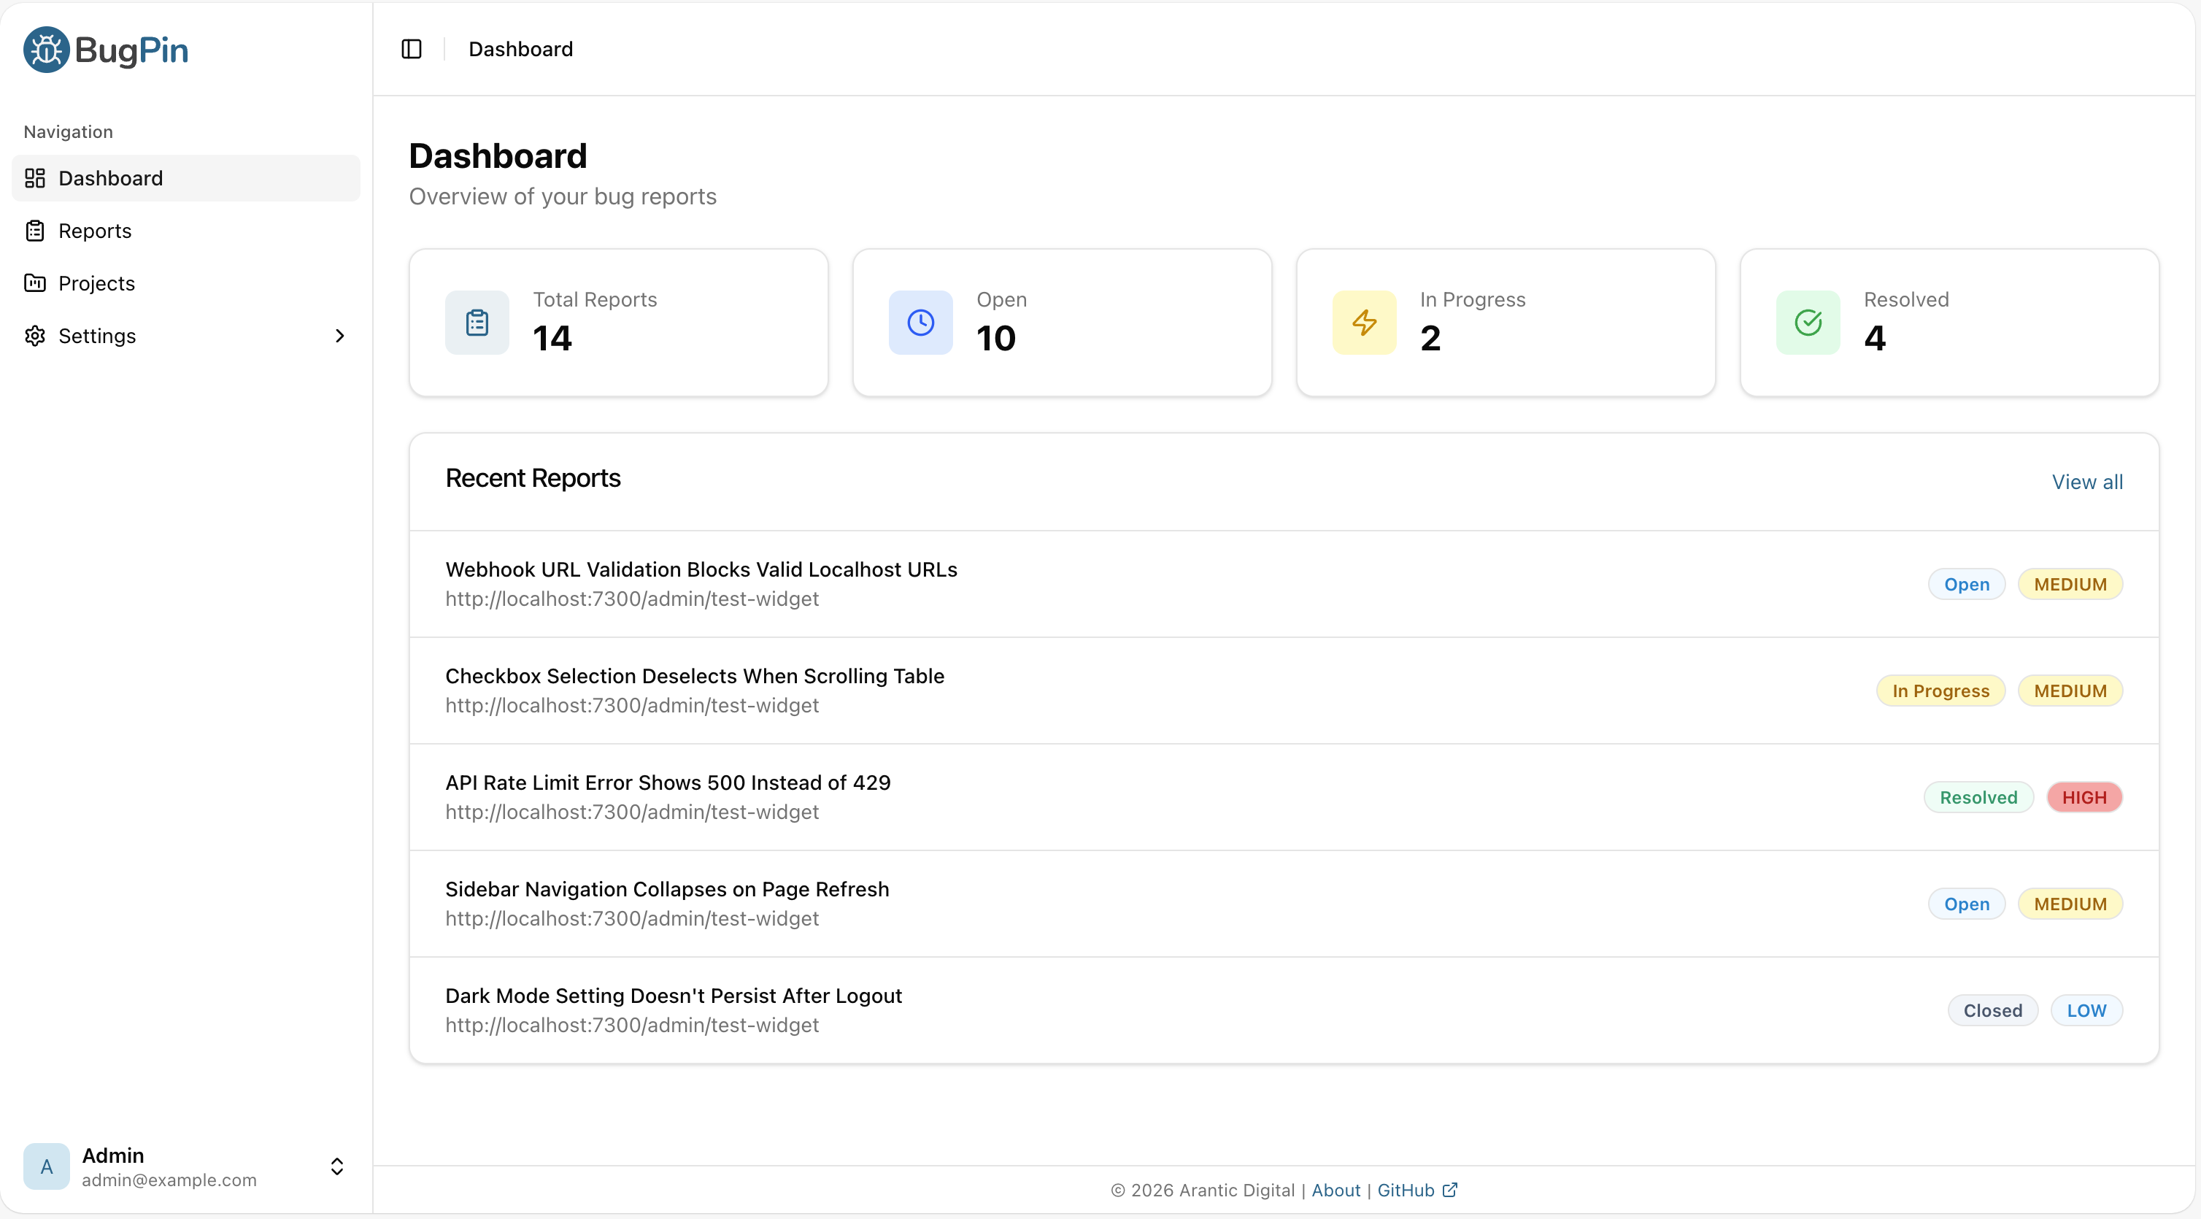The image size is (2201, 1219).
Task: Click the HIGH priority badge
Action: (x=2085, y=796)
